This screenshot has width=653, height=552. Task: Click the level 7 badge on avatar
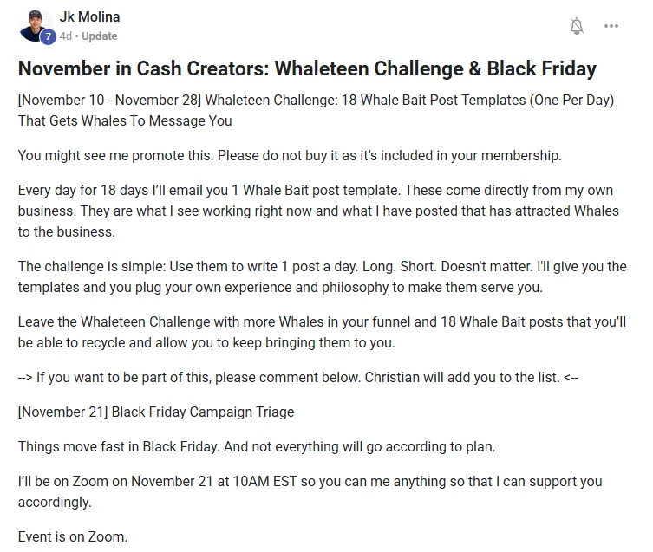coord(49,36)
